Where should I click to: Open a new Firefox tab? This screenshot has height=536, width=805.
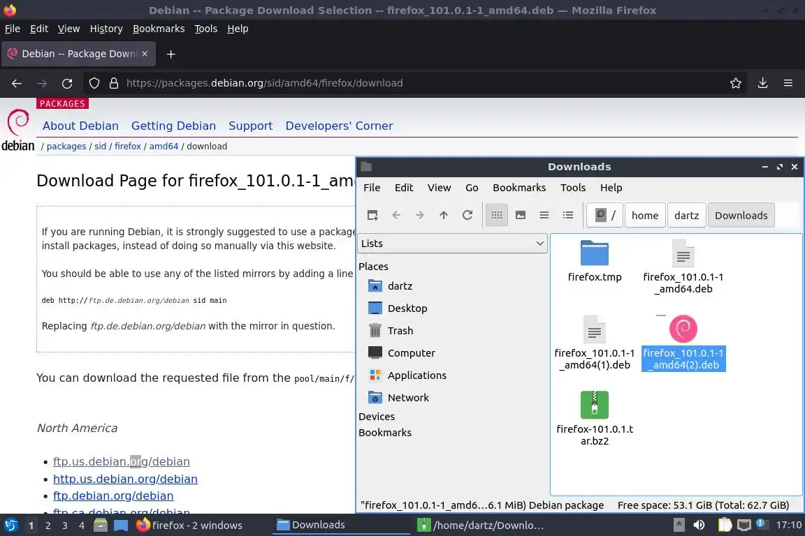pyautogui.click(x=171, y=54)
